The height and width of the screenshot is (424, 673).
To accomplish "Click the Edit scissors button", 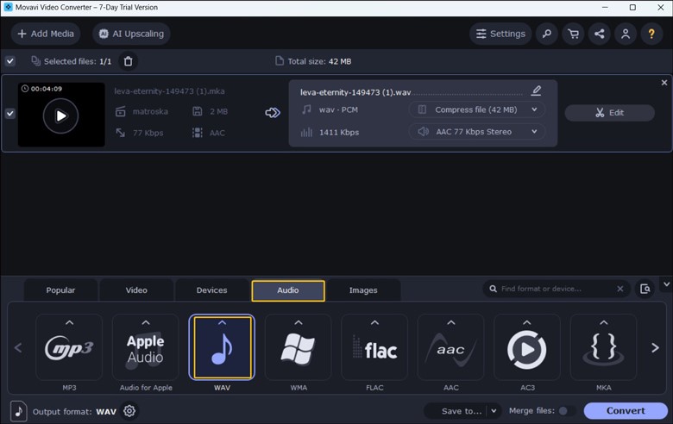I will click(x=609, y=113).
